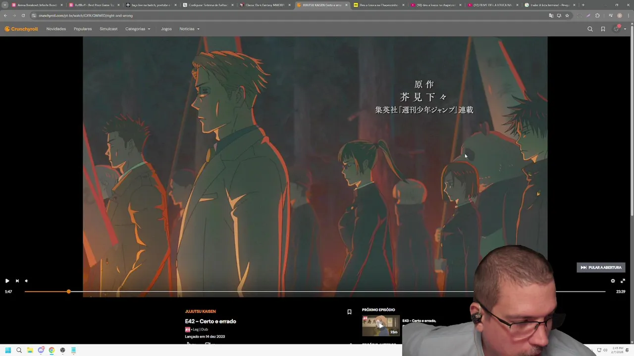Click the orange playhead knob on timeline
The height and width of the screenshot is (356, 634).
[69, 292]
